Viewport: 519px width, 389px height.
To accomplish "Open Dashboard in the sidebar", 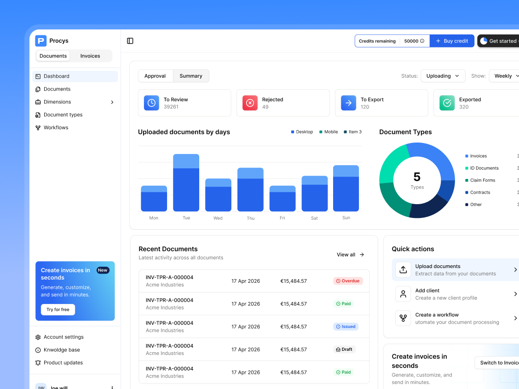I will (x=75, y=76).
